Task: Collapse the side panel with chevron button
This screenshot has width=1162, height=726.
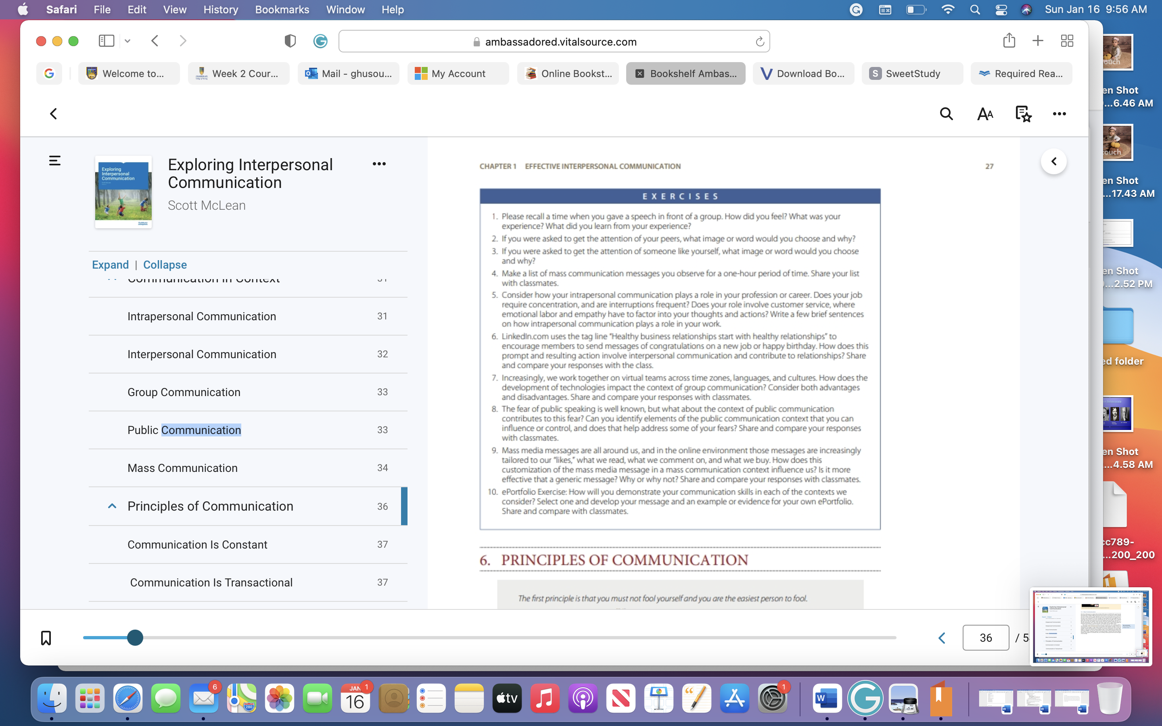Action: tap(1053, 161)
